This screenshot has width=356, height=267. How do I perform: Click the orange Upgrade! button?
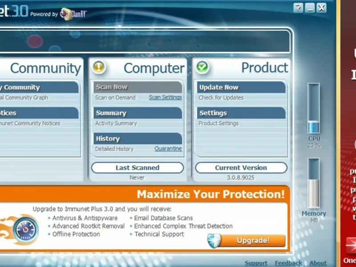point(252,240)
